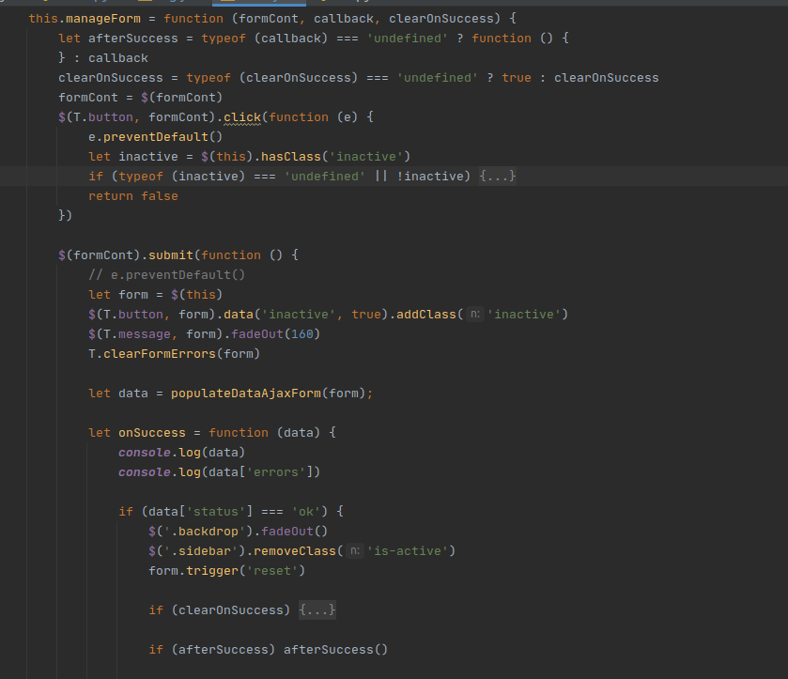Click 'T.button' in the click handler line

[103, 117]
